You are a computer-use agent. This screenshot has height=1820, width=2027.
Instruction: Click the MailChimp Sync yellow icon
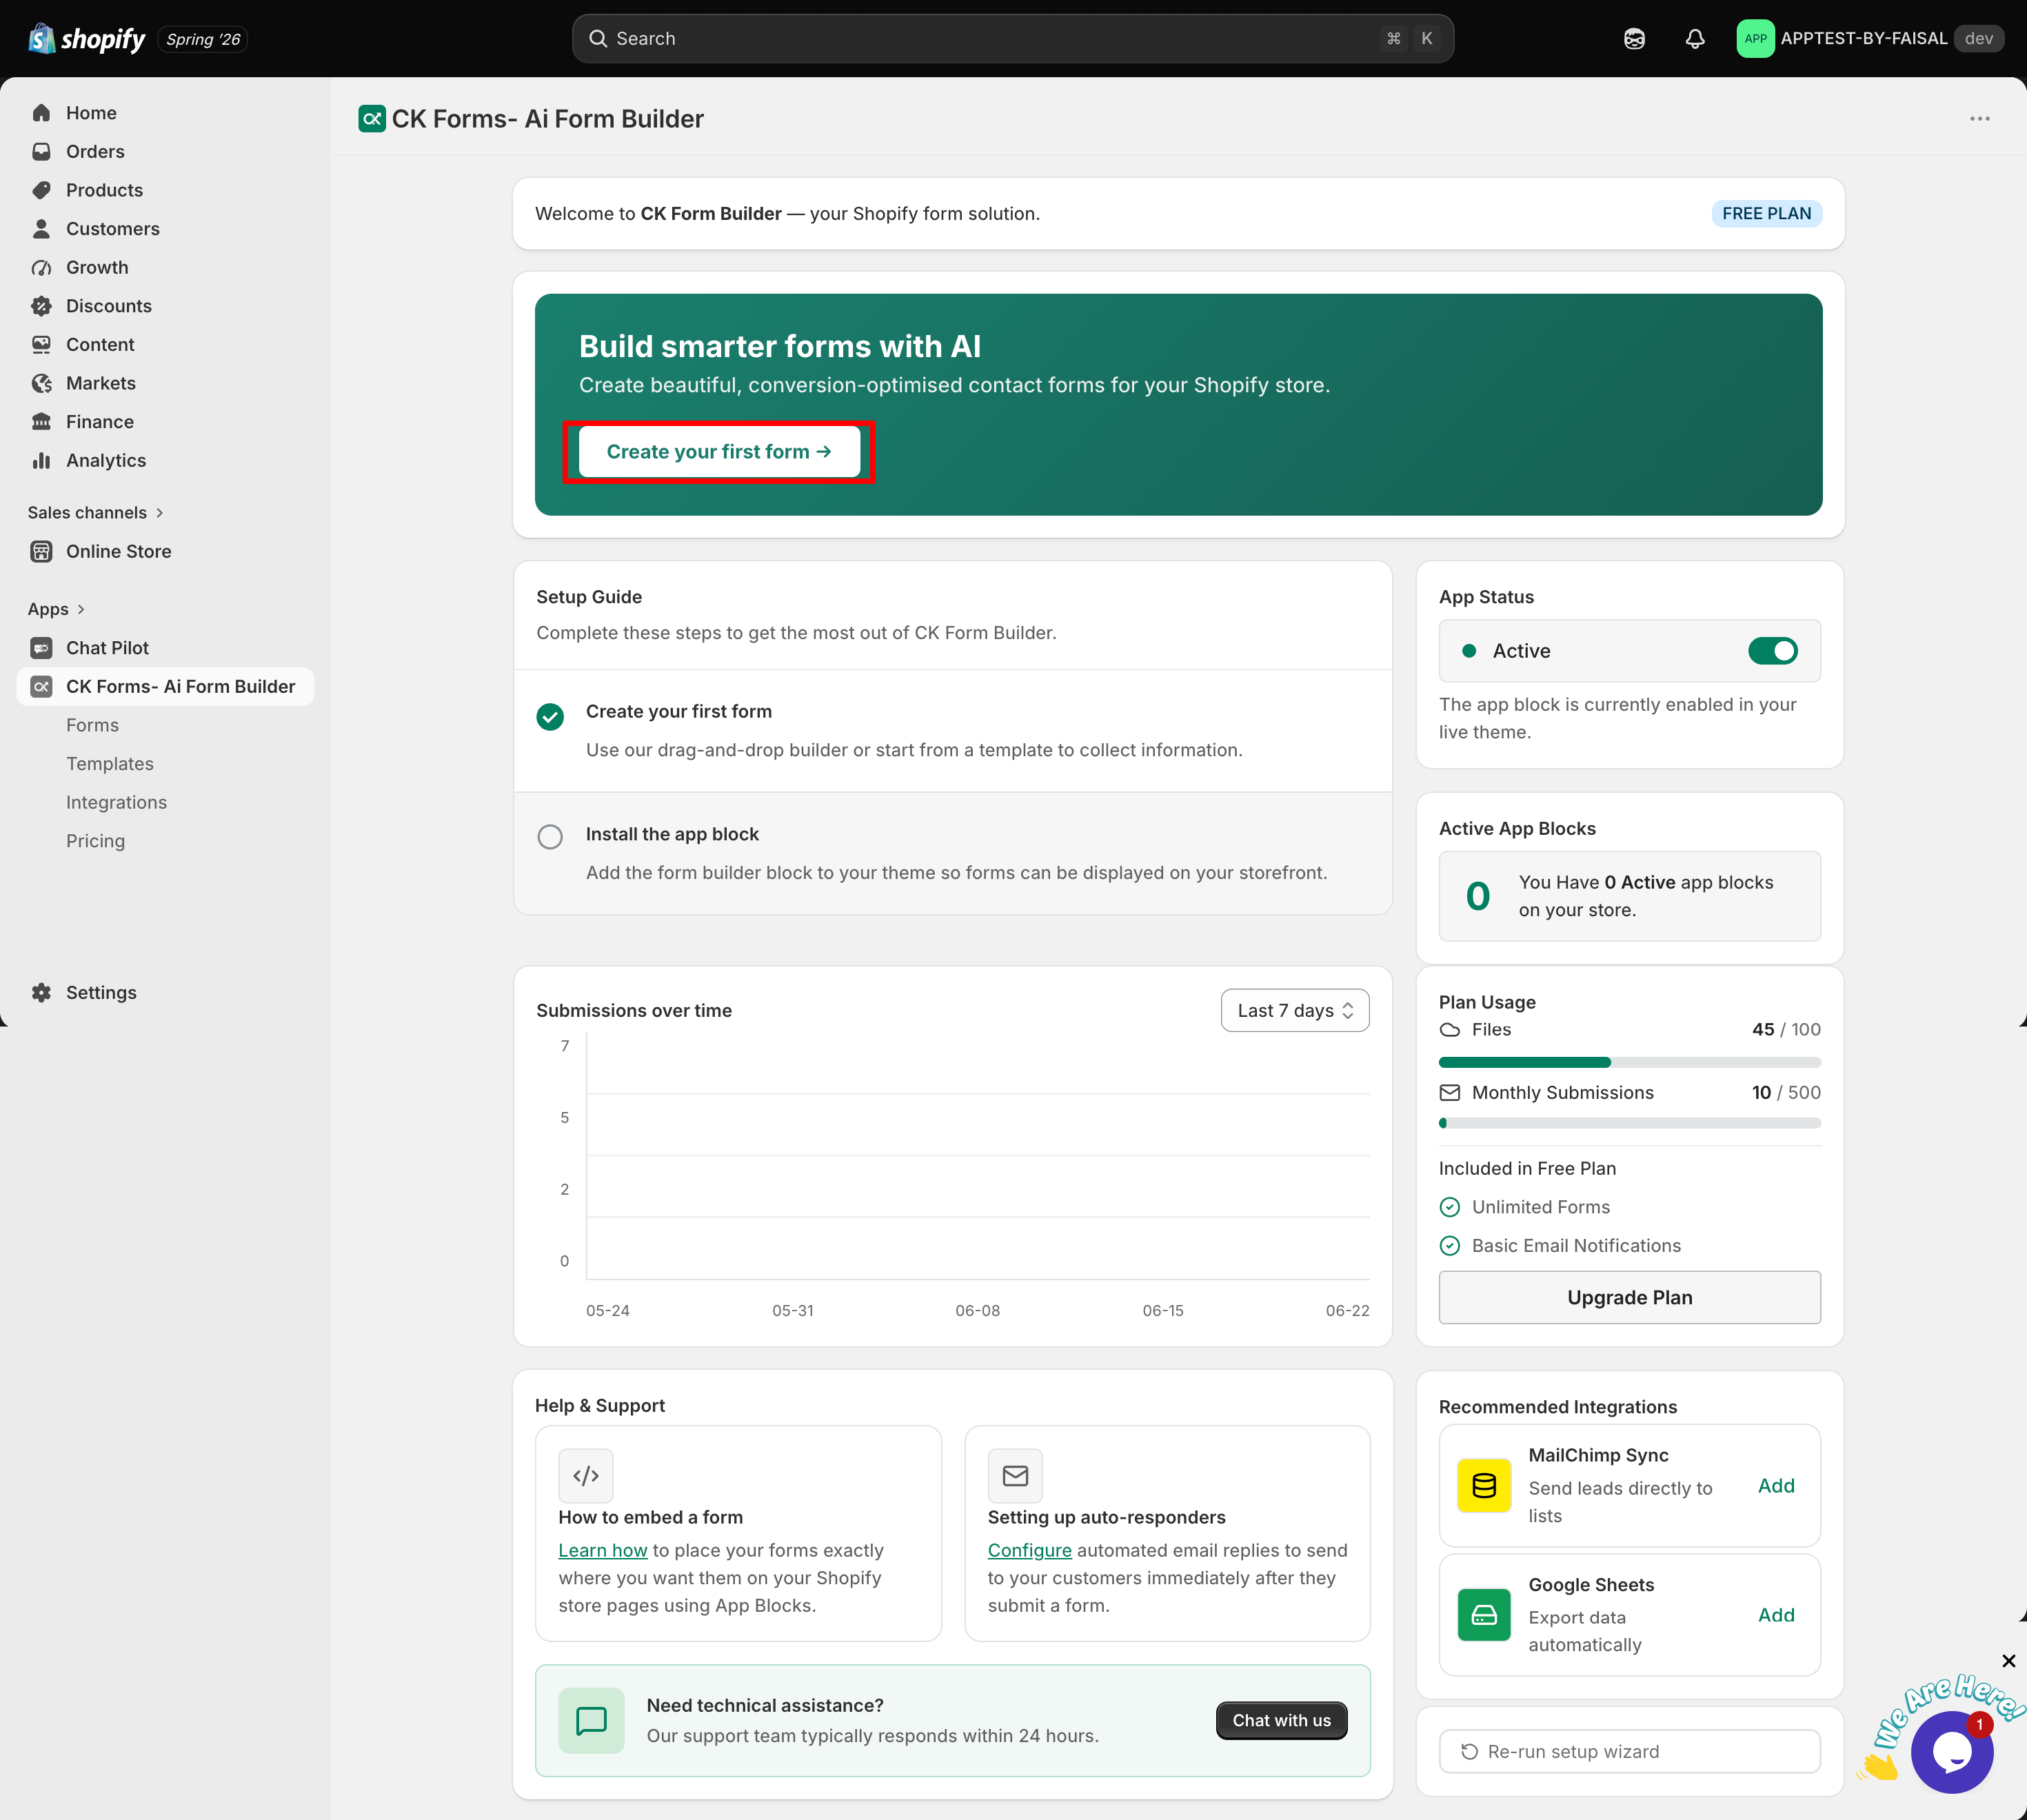tap(1484, 1486)
